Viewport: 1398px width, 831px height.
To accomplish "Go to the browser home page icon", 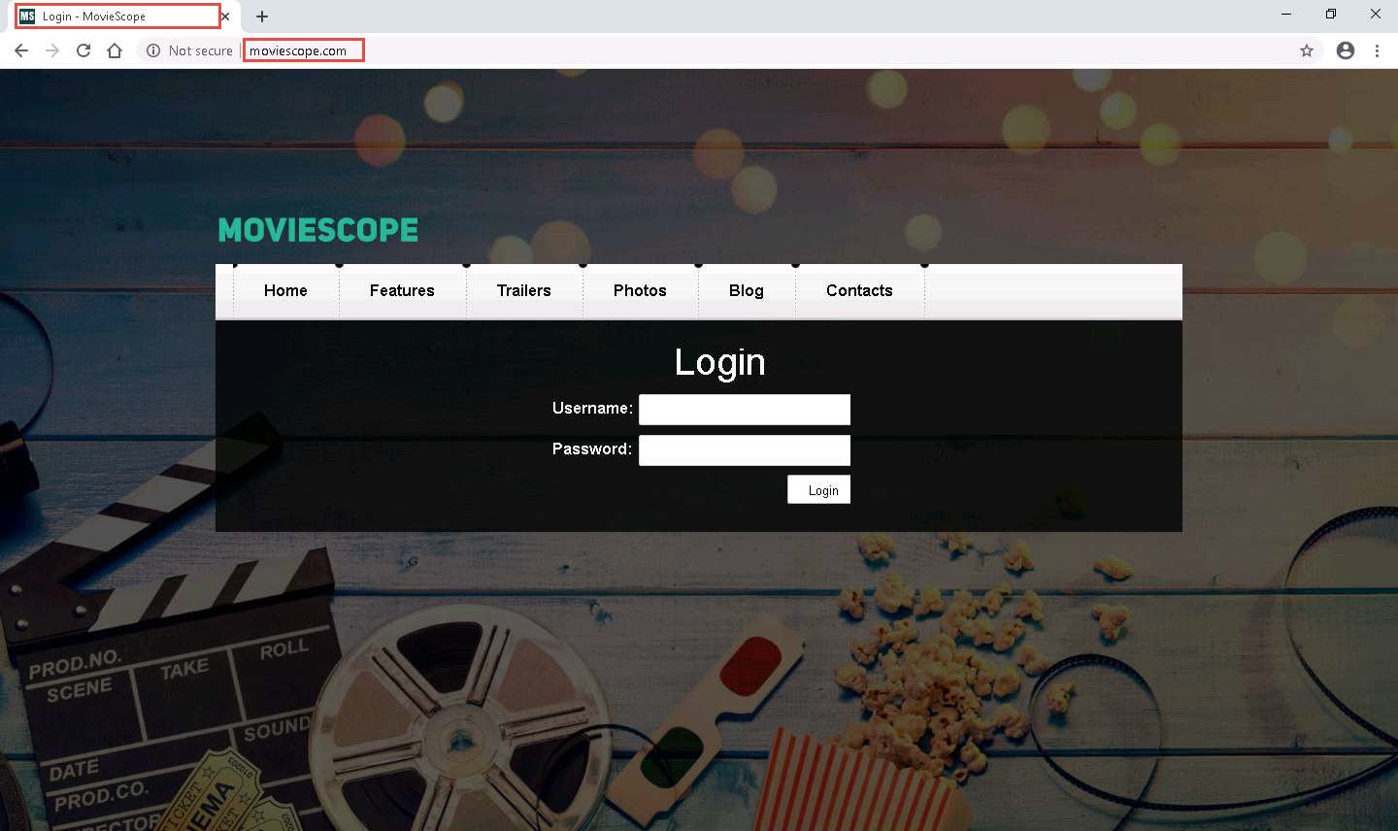I will [x=115, y=50].
